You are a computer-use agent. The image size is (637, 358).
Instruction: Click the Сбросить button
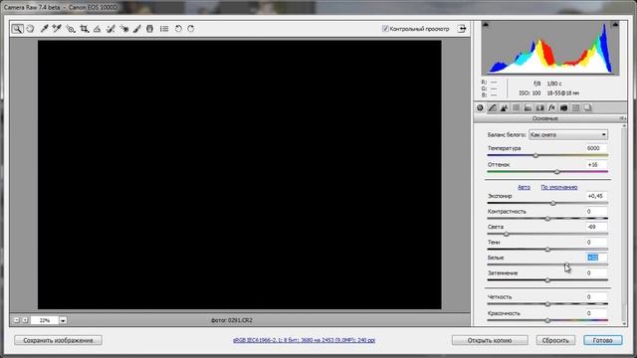point(555,340)
